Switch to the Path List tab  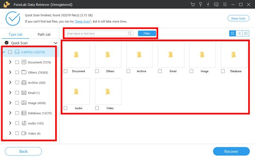44,34
